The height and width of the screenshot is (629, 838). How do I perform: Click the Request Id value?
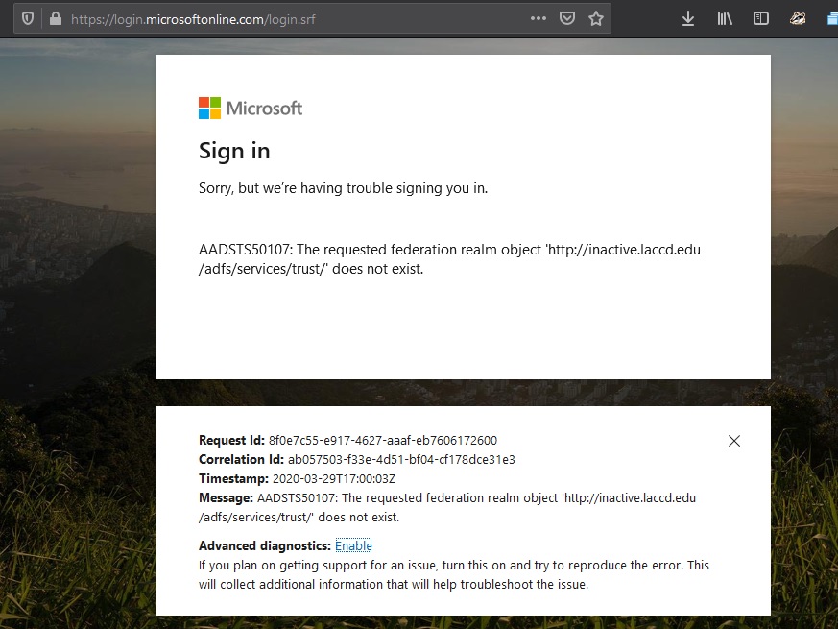383,441
